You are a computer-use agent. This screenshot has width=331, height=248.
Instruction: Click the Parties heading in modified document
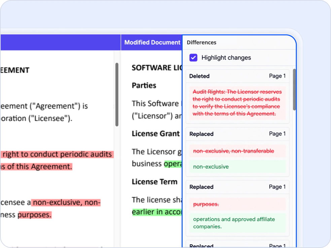[x=144, y=85]
